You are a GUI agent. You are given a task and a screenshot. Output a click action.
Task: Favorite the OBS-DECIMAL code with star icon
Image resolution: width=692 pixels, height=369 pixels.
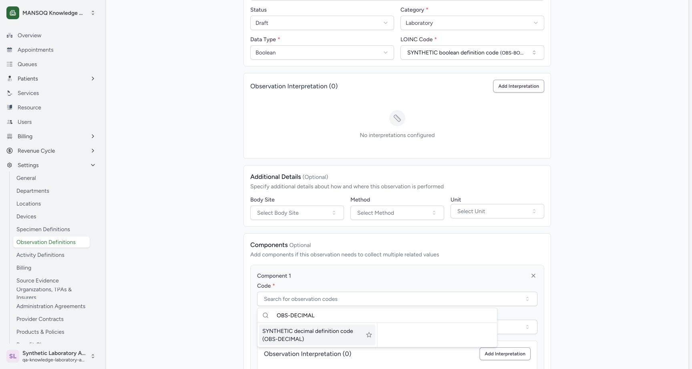(369, 335)
